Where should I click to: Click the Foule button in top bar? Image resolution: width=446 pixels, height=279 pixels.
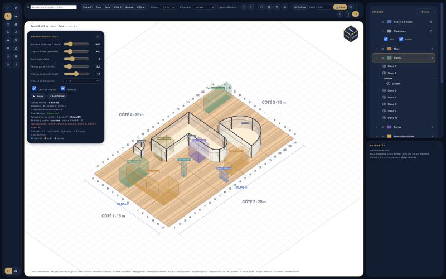point(340,7)
